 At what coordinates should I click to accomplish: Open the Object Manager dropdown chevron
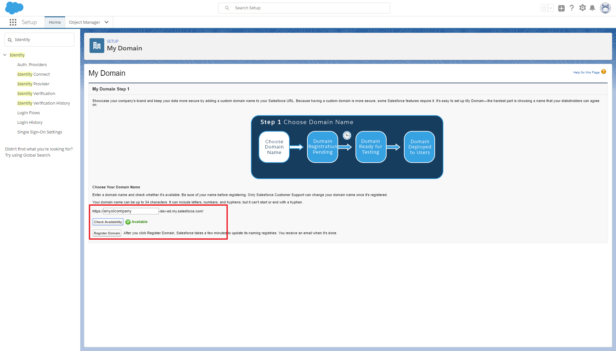tap(107, 22)
